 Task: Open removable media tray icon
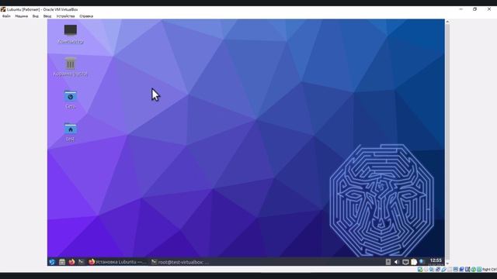pos(388,262)
